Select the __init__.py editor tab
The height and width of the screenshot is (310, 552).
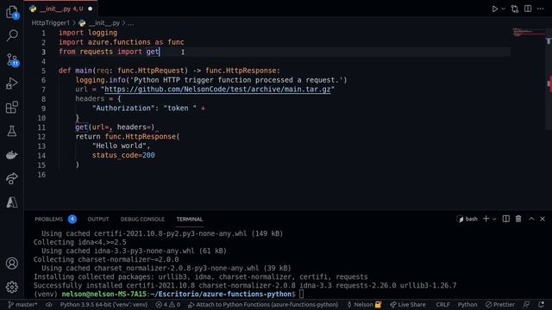(x=61, y=9)
